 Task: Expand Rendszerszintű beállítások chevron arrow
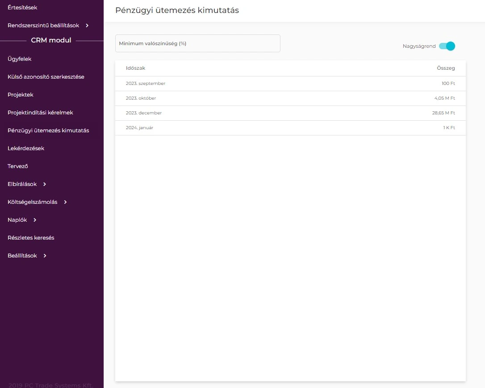[x=88, y=25]
